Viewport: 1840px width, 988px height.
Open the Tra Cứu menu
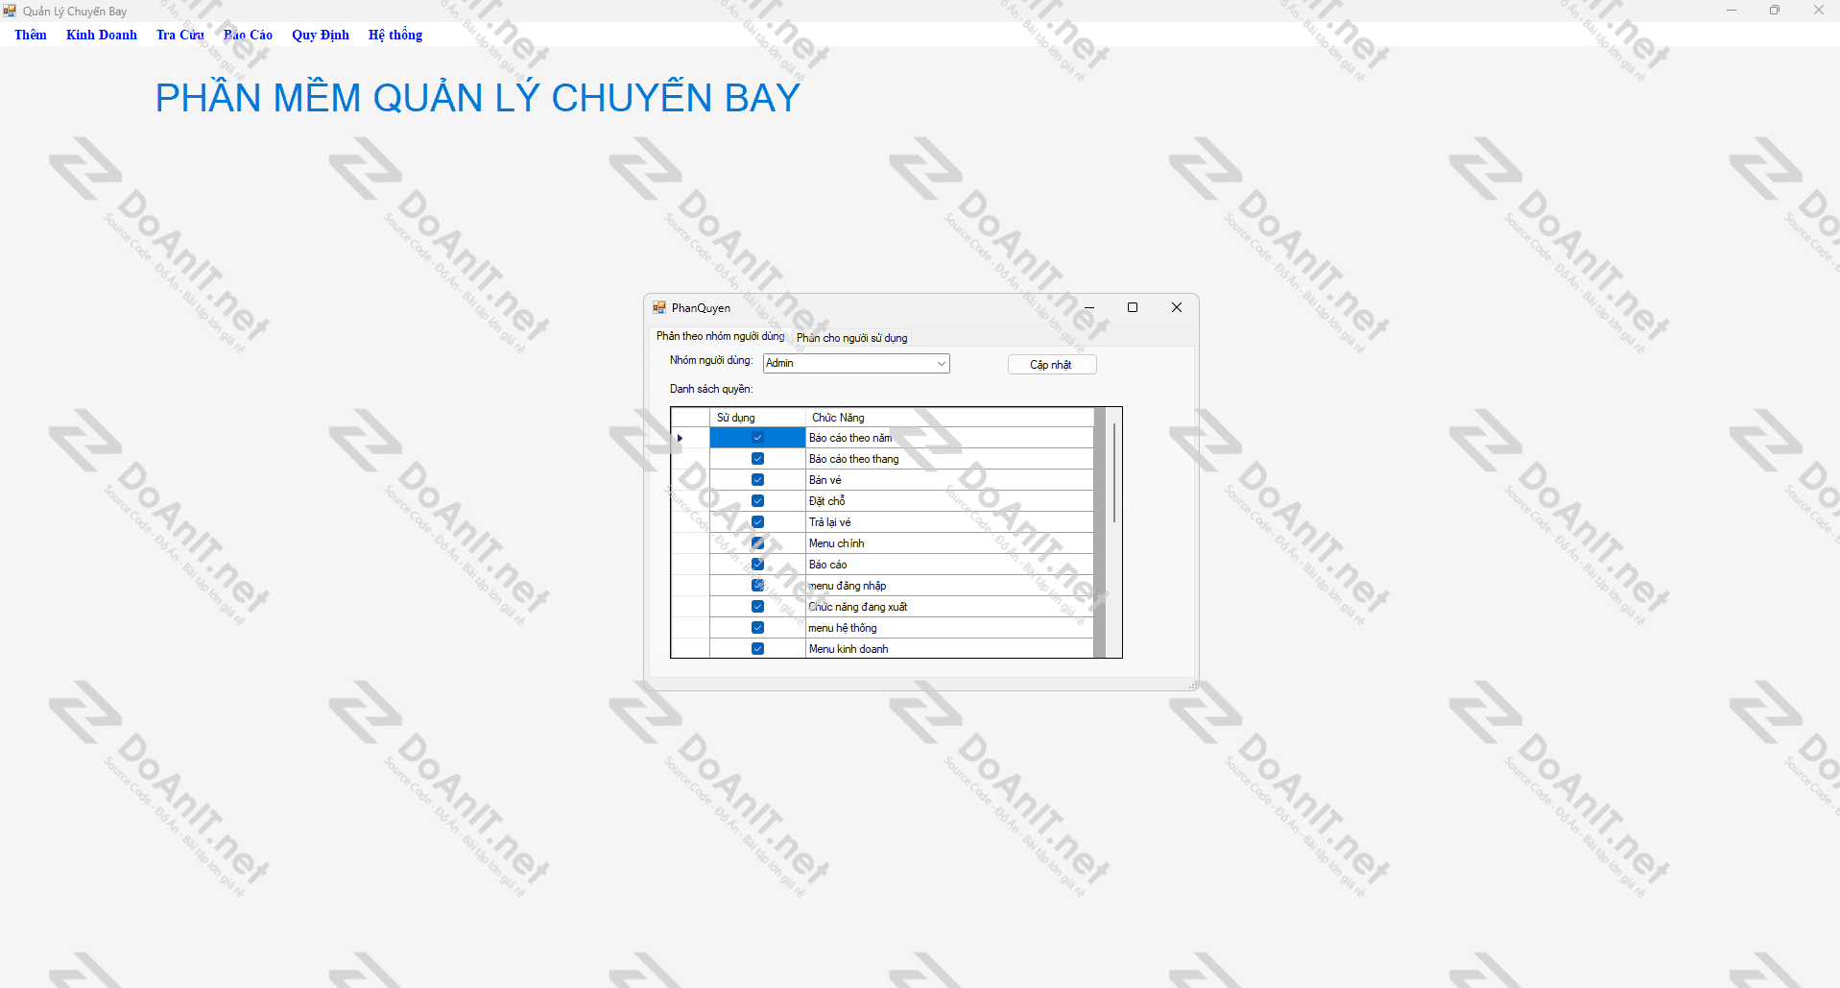(180, 35)
